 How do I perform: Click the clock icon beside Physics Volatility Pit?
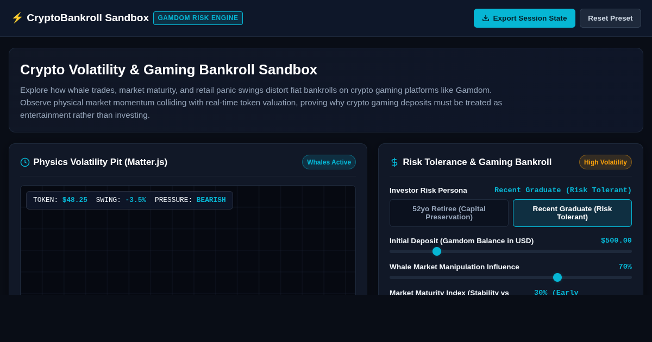click(x=25, y=162)
